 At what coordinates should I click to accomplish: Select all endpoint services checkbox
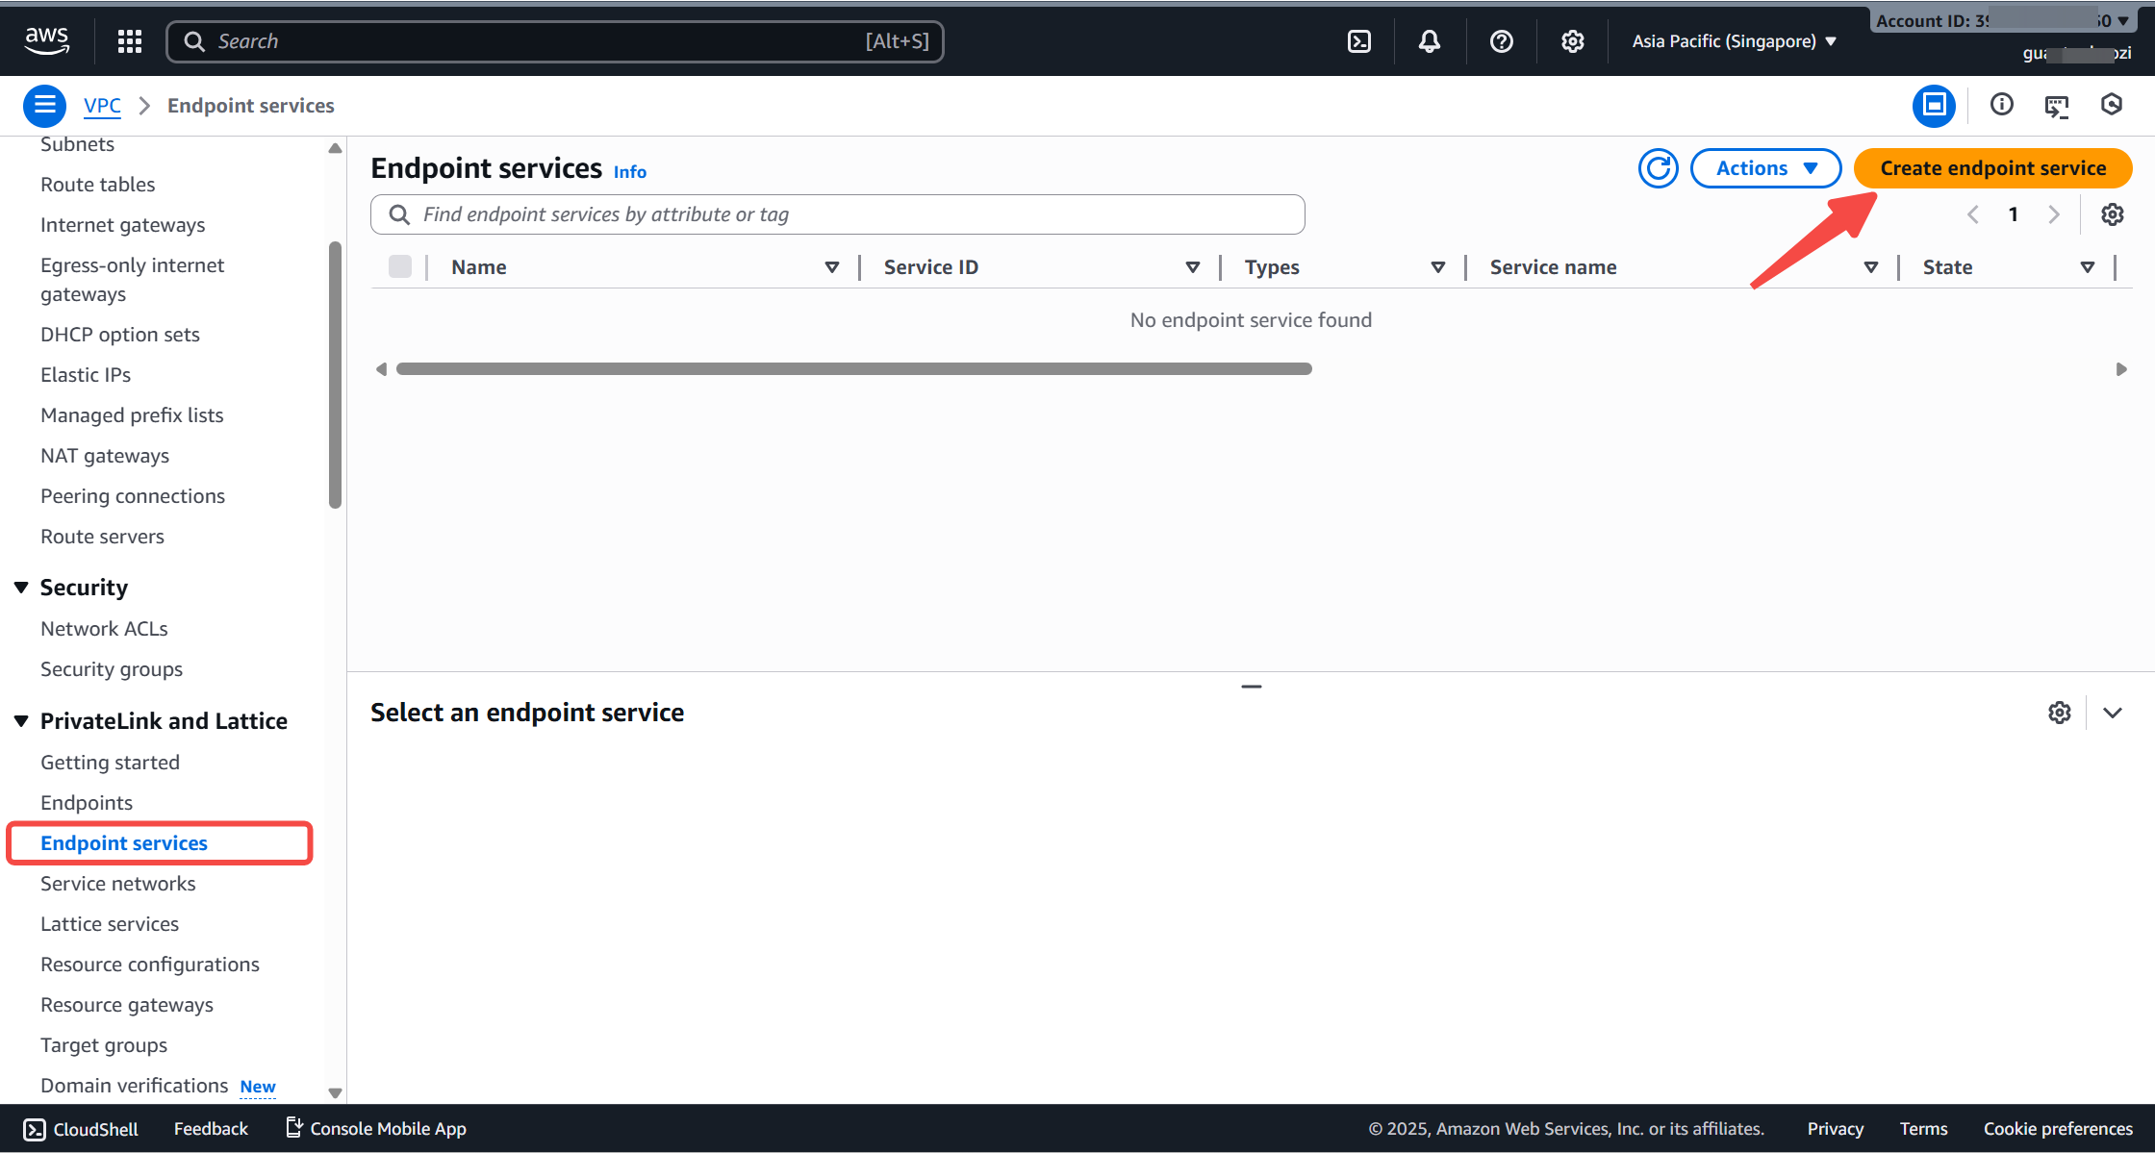[x=400, y=267]
